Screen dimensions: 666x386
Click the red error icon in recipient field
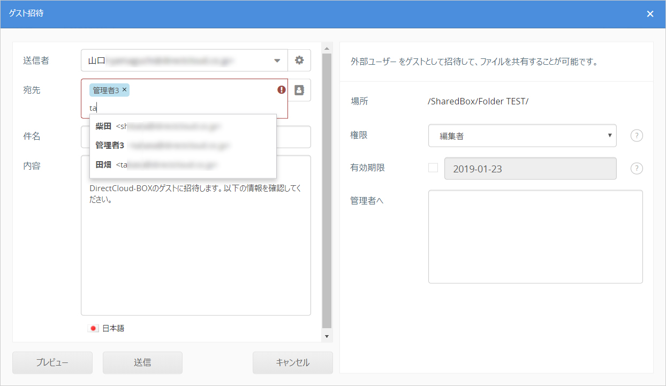(282, 90)
